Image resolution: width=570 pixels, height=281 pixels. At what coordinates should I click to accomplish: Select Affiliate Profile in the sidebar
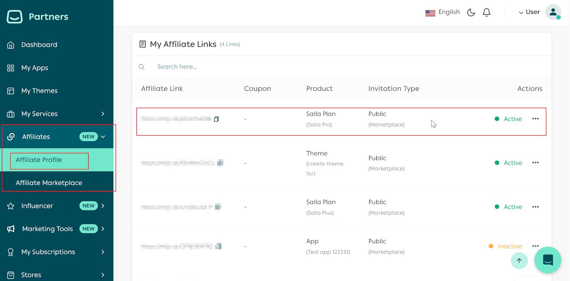39,160
